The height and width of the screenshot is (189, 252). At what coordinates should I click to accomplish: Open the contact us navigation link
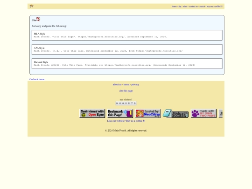coord(193,7)
